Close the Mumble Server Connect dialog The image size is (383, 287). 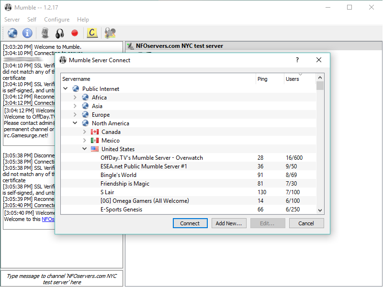pyautogui.click(x=318, y=60)
